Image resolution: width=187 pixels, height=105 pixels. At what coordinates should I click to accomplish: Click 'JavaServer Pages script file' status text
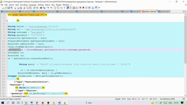click(x=10, y=99)
